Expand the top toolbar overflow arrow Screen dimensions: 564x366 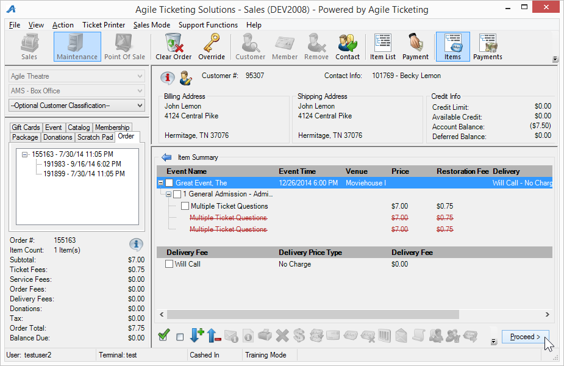(555, 59)
